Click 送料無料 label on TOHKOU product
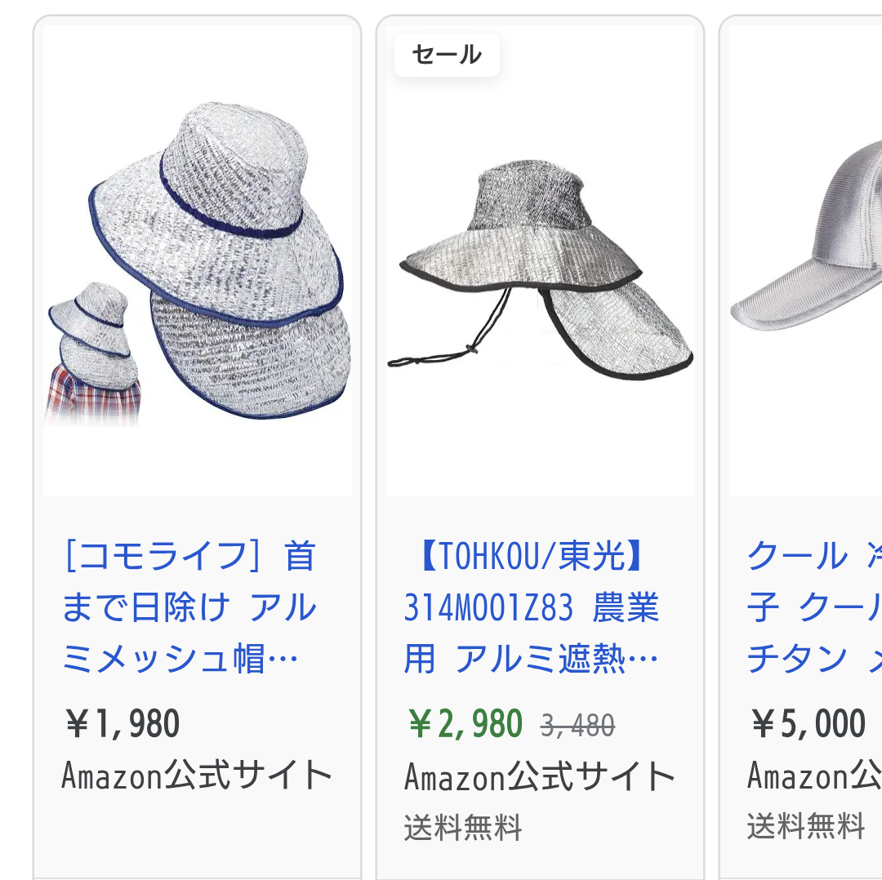 tap(464, 828)
